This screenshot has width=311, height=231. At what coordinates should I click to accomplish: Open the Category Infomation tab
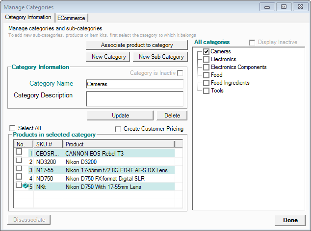pos(28,18)
